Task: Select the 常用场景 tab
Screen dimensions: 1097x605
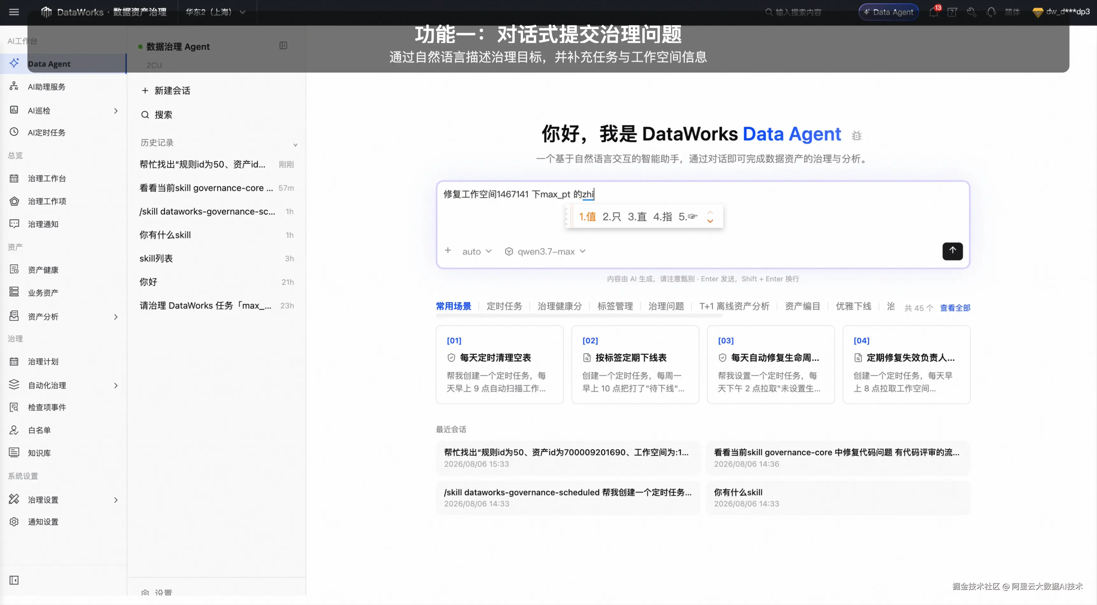Action: (453, 306)
